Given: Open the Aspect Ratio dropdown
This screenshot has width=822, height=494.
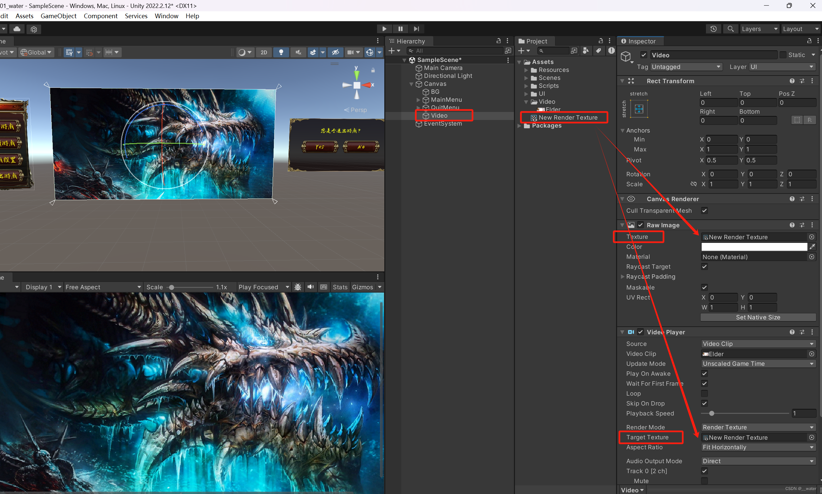Looking at the screenshot, I should [x=758, y=447].
